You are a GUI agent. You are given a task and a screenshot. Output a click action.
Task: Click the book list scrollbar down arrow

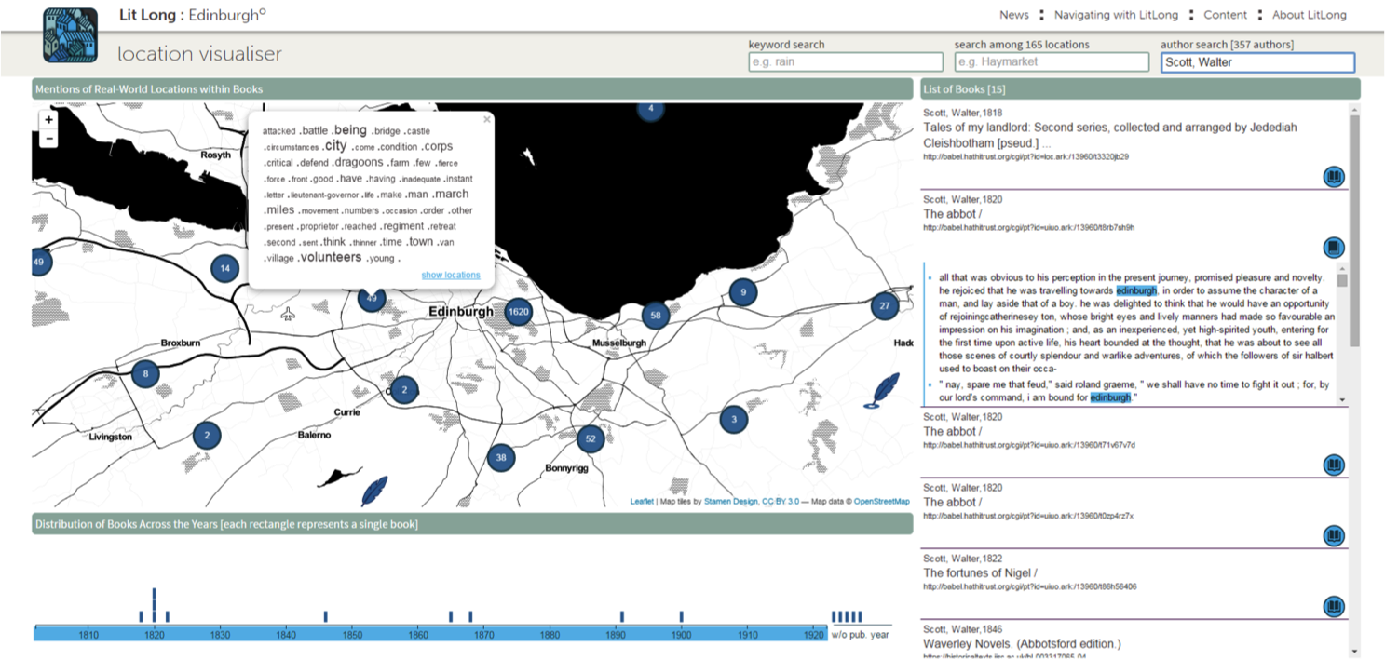pyautogui.click(x=1354, y=652)
